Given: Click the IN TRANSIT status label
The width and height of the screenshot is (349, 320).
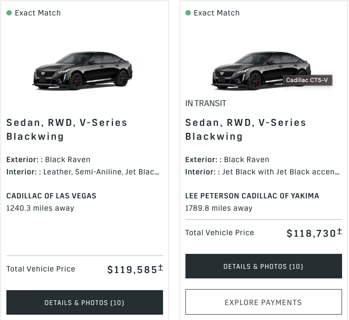Looking at the screenshot, I should click(206, 103).
